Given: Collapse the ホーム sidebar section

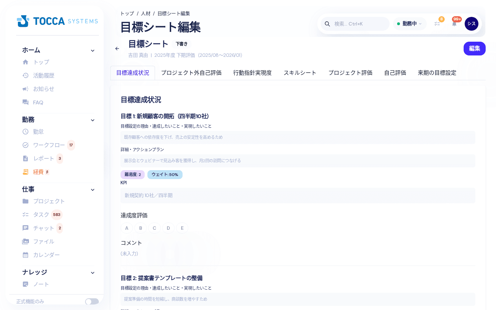Looking at the screenshot, I should pos(93,51).
